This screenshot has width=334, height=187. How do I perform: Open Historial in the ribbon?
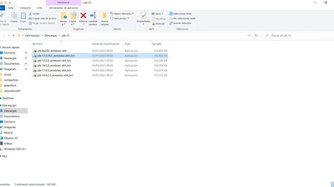click(158, 24)
